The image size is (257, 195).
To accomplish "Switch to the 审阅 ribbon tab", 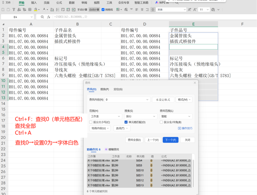I will point(84,3).
